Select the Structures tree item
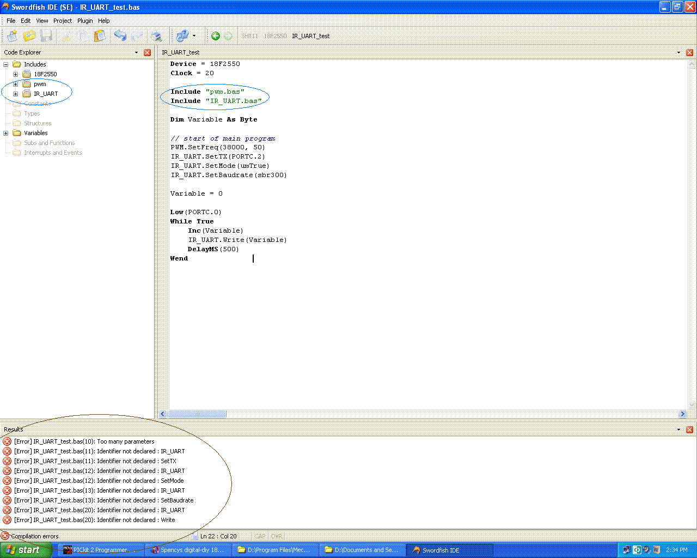This screenshot has height=558, width=697. point(38,123)
